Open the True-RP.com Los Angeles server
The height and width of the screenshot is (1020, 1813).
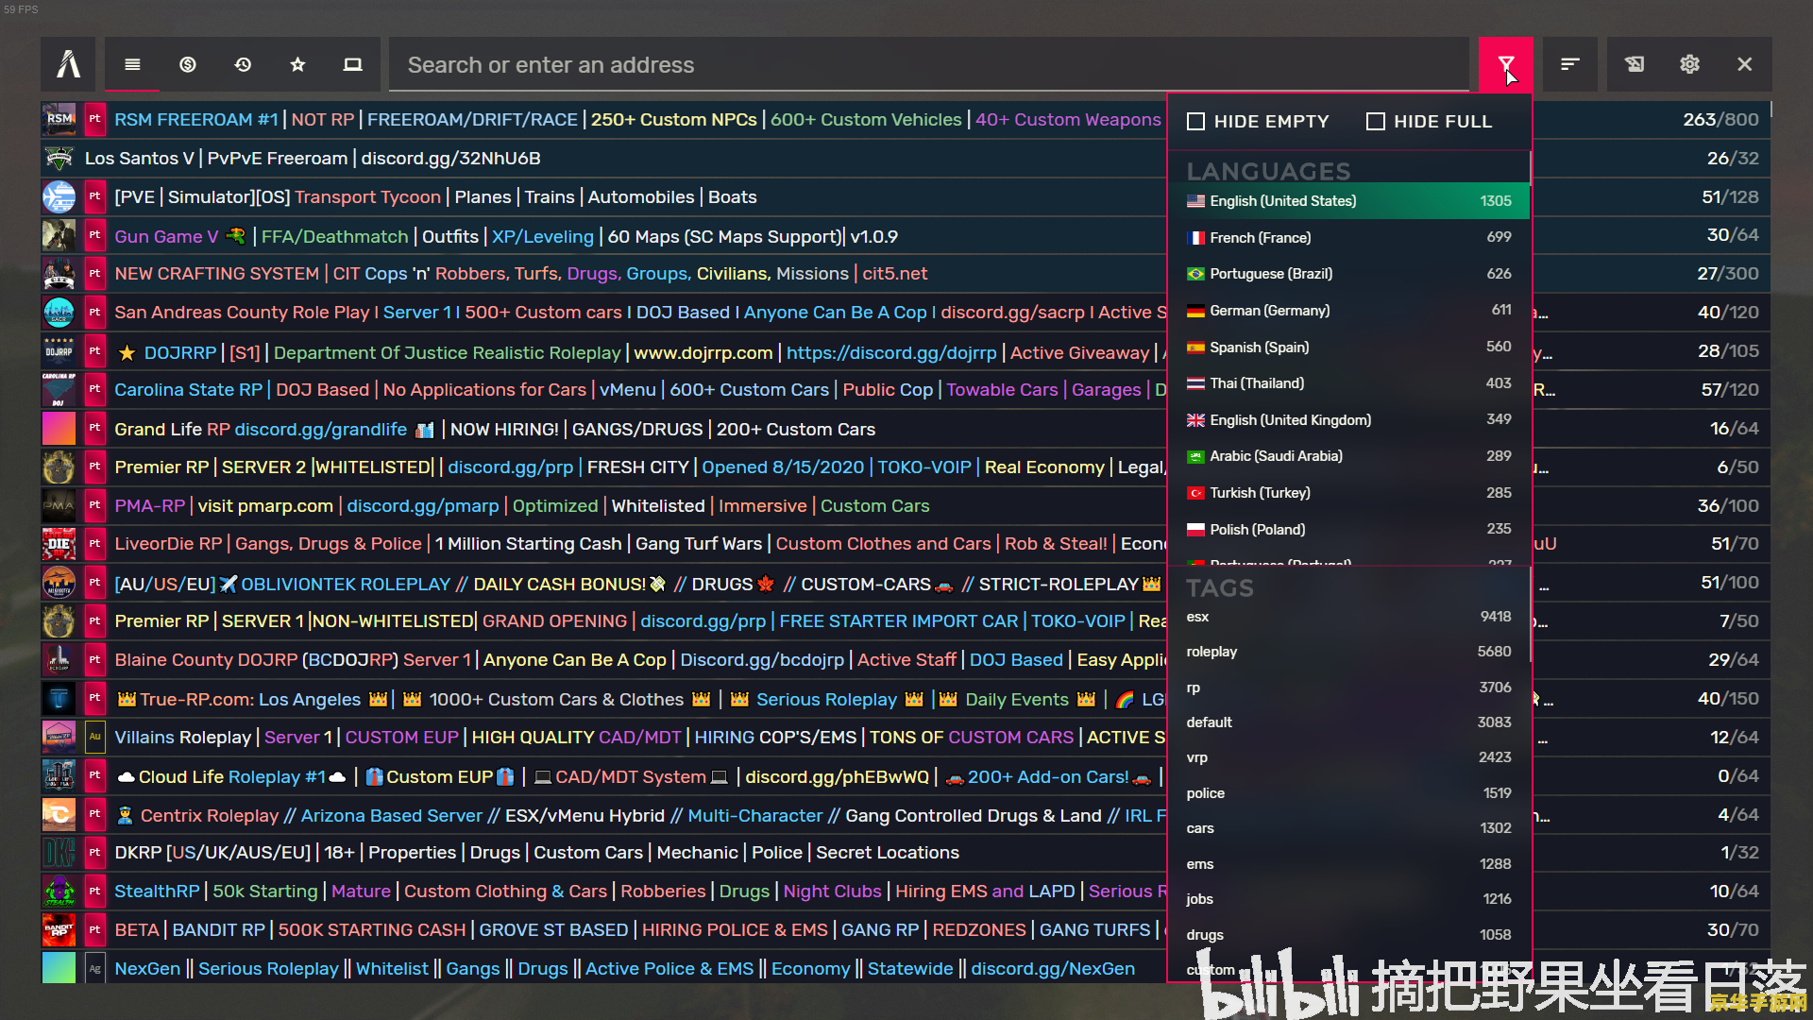pos(604,700)
